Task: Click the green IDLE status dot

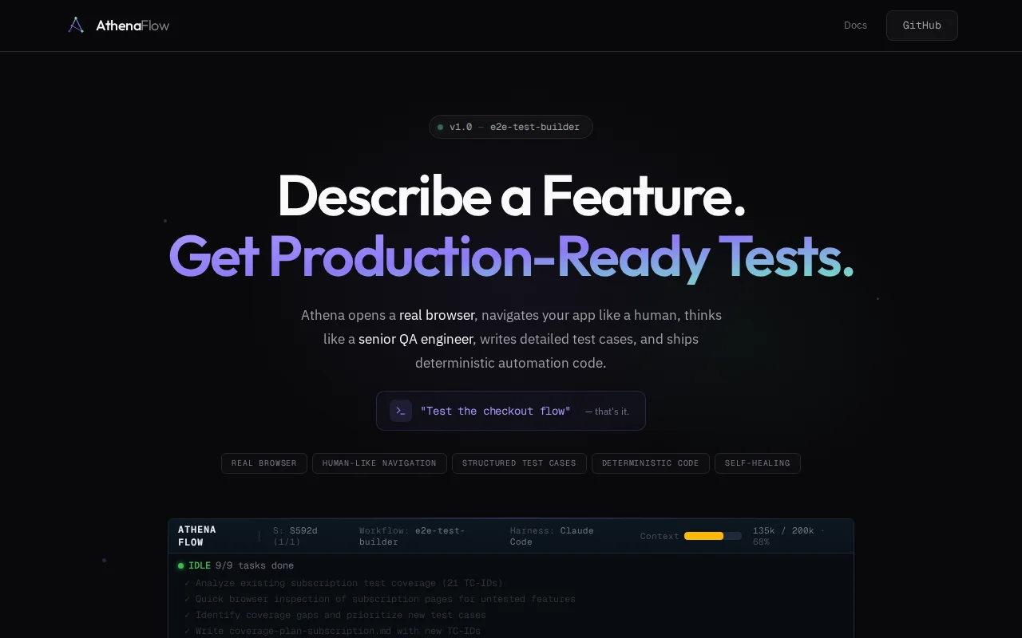Action: tap(181, 565)
